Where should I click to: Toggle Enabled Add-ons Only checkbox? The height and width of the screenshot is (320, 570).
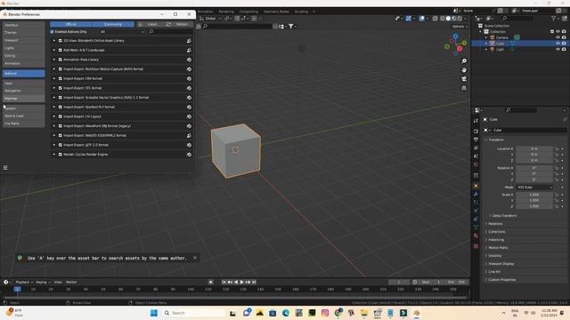point(52,32)
